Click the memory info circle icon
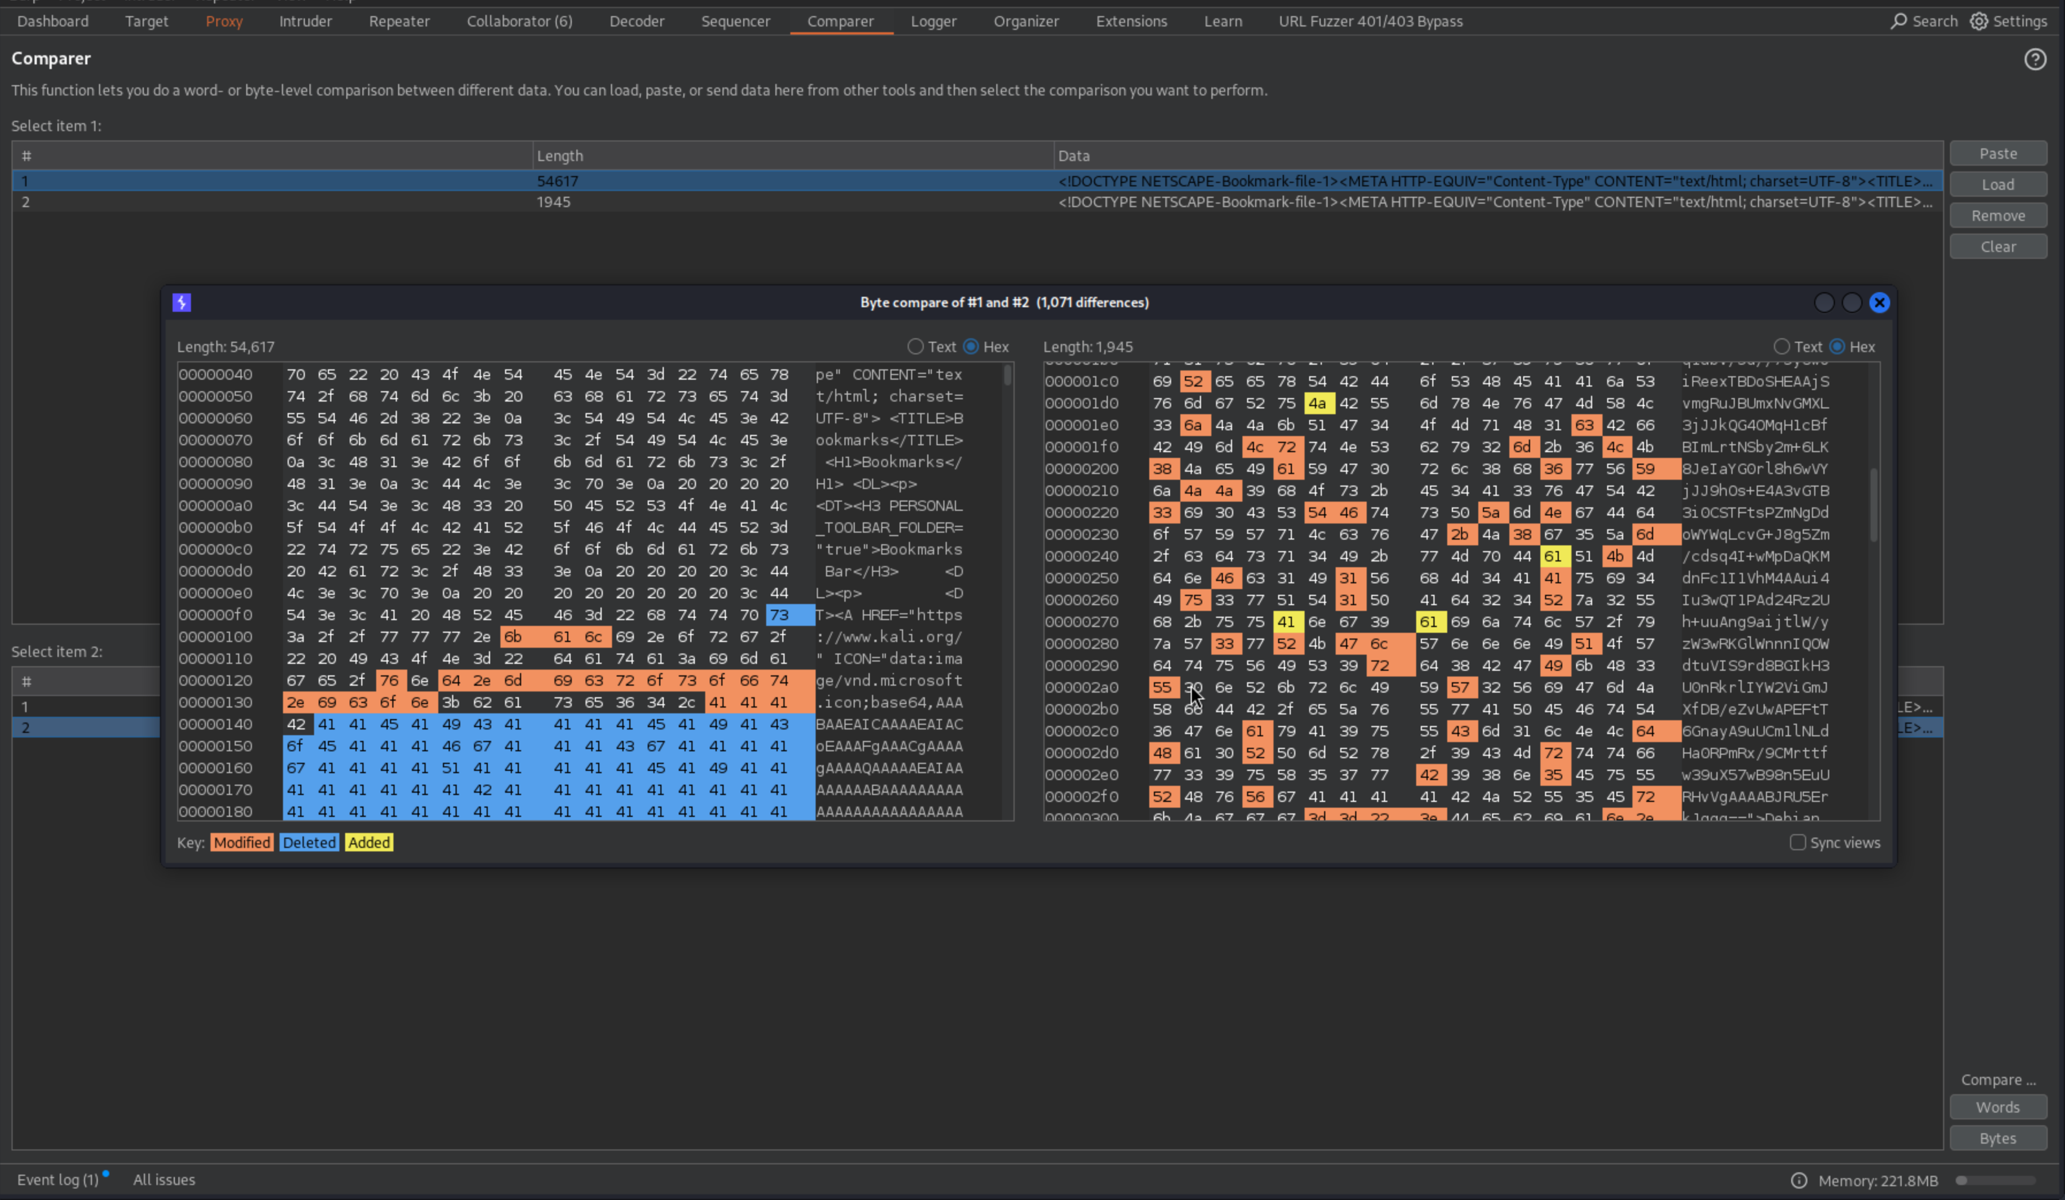The width and height of the screenshot is (2065, 1200). pyautogui.click(x=1799, y=1180)
